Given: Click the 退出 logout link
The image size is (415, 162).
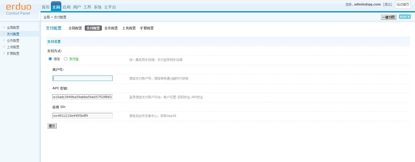Looking at the screenshot, I should [x=388, y=4].
